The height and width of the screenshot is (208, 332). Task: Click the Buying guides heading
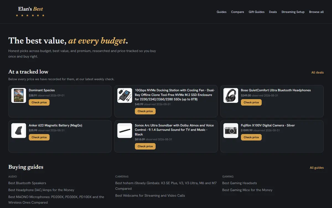(x=26, y=167)
